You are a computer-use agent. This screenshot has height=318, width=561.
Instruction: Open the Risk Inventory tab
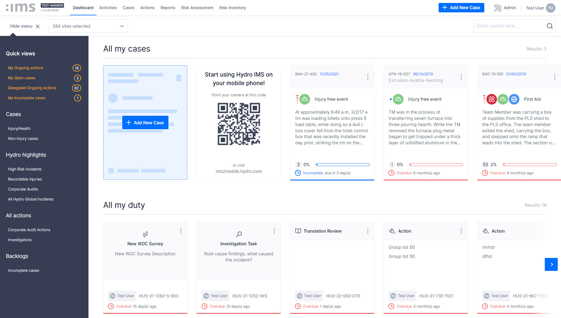click(233, 8)
